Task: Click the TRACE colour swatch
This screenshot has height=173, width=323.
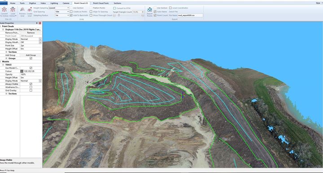Action: pyautogui.click(x=22, y=71)
